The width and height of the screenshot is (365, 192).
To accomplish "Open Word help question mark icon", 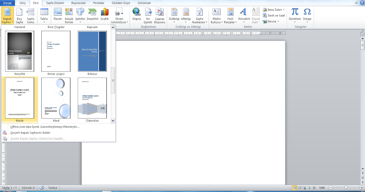I will coord(361,2).
